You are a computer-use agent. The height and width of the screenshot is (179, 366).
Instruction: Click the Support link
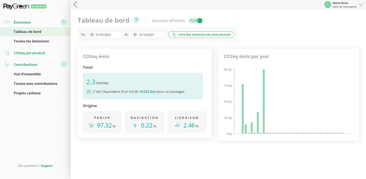(x=47, y=166)
